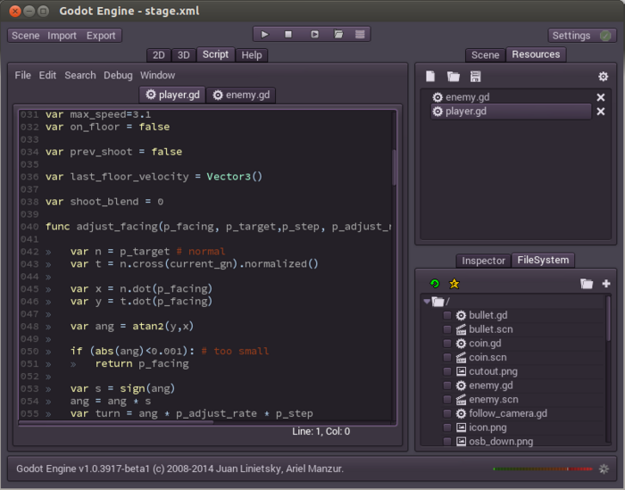Open the Debug menu
Viewport: 625px width, 490px height.
pos(118,75)
